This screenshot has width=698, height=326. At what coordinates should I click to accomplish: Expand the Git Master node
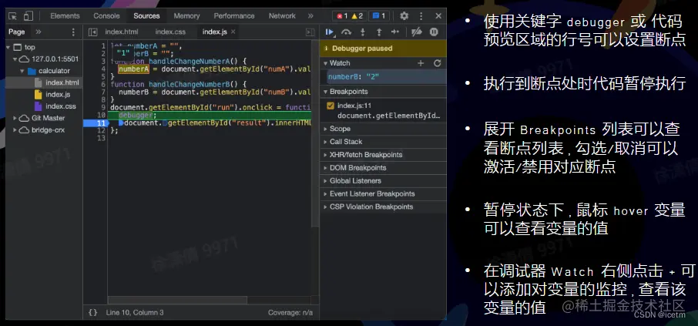(x=15, y=118)
